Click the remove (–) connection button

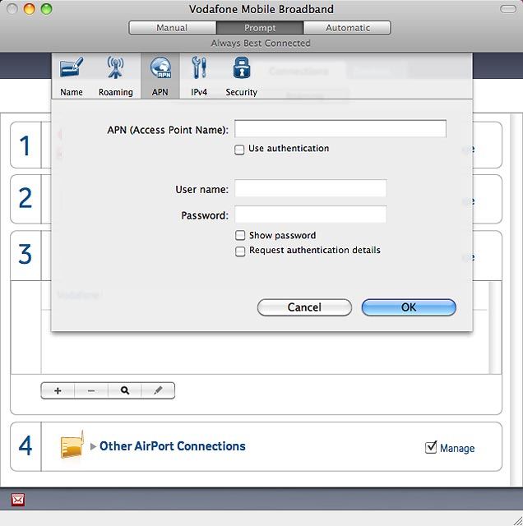point(91,390)
